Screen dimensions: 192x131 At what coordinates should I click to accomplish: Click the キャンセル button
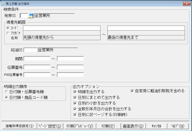(x=156, y=126)
